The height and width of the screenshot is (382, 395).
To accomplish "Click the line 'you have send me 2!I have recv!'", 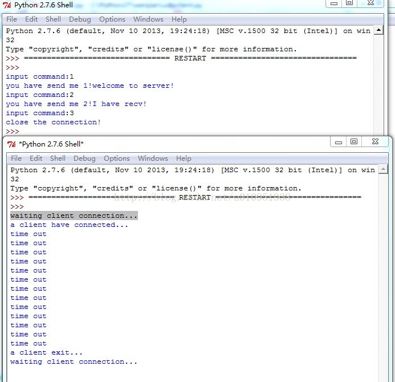I will tap(76, 104).
